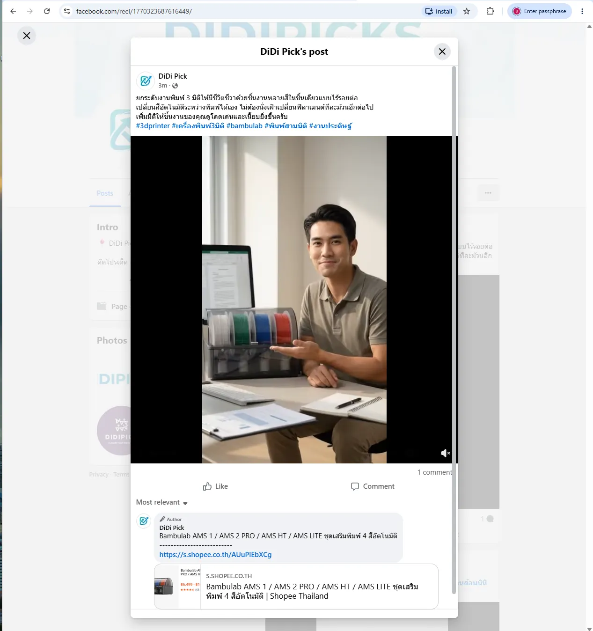
Task: Bookmark this page with the star icon
Action: (467, 11)
